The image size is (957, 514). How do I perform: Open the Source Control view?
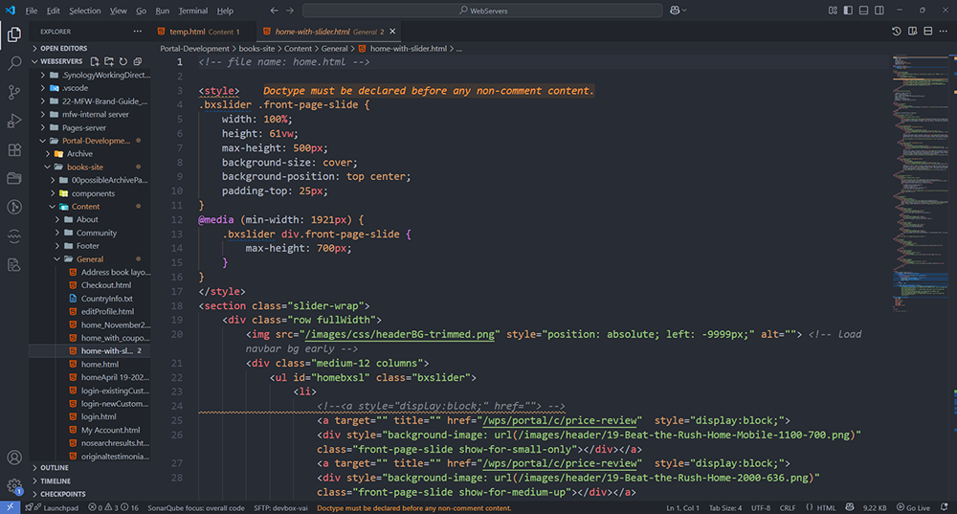(14, 92)
